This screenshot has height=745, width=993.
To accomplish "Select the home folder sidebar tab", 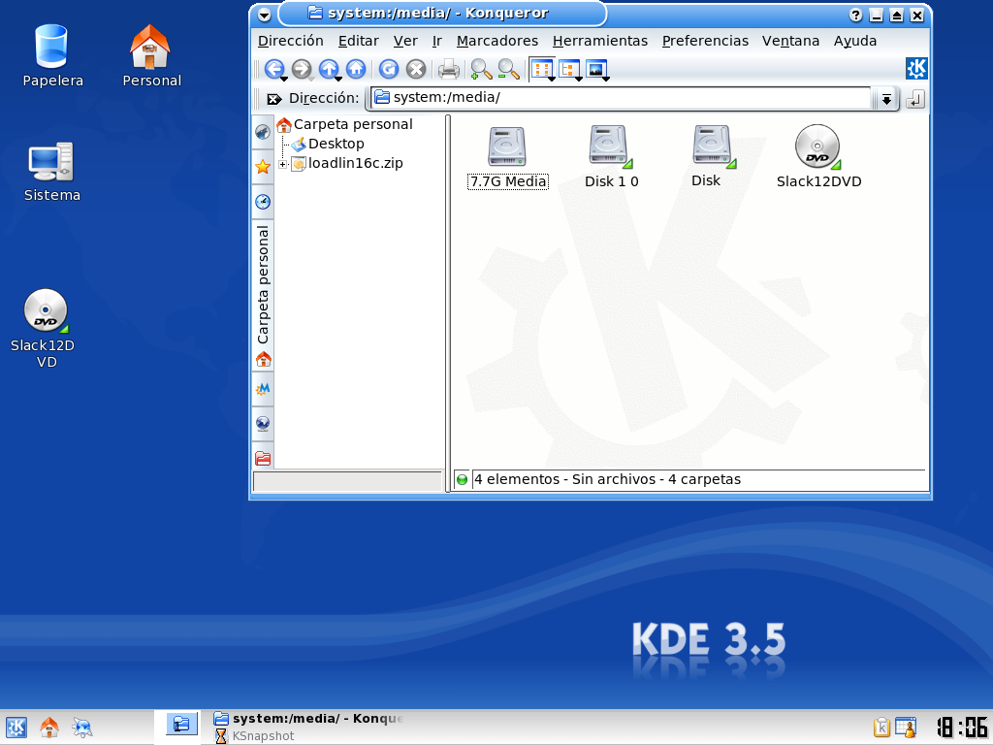I will (263, 295).
